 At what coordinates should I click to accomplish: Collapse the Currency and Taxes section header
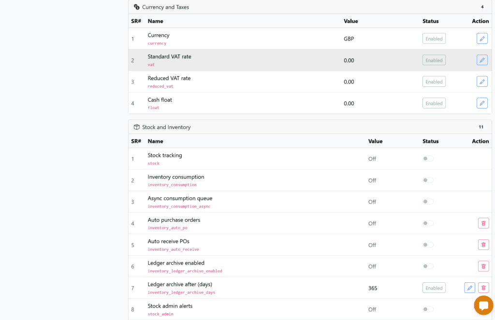[x=310, y=7]
